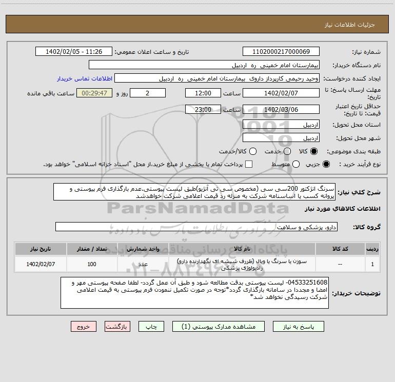Click the requester field وحید رحیمی

[x=217, y=78]
